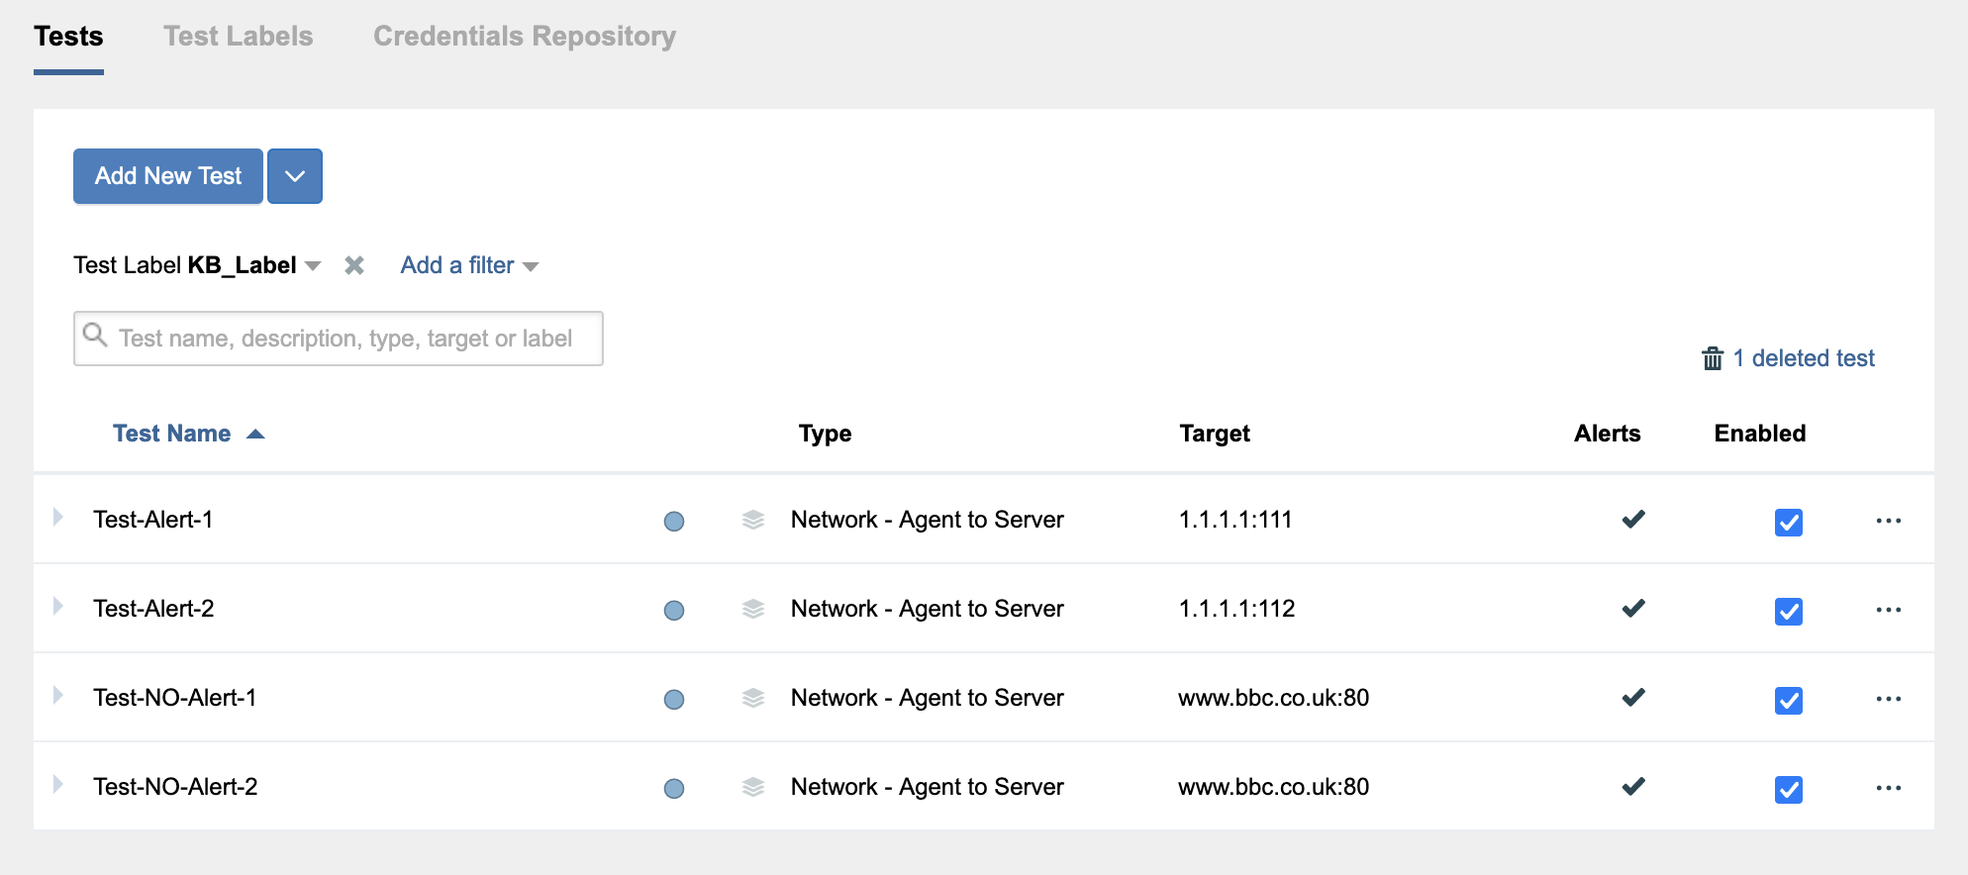Click the trash can icon for deleted tests
1968x875 pixels.
pyautogui.click(x=1713, y=358)
